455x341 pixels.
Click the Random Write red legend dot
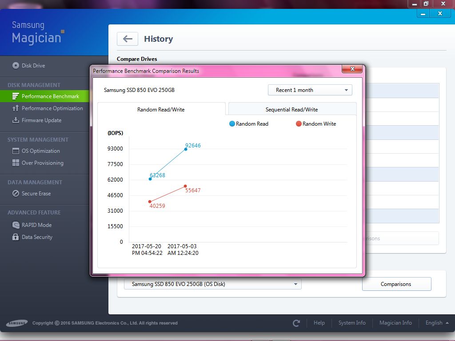(299, 124)
